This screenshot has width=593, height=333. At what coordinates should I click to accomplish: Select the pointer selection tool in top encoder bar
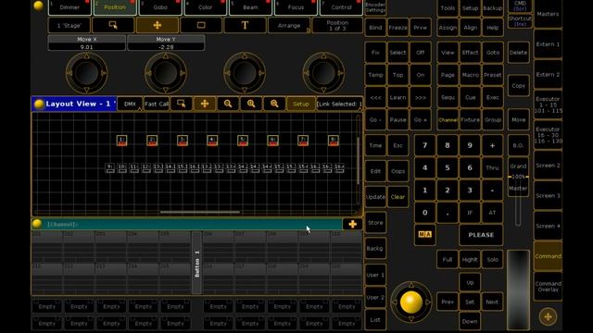click(113, 25)
